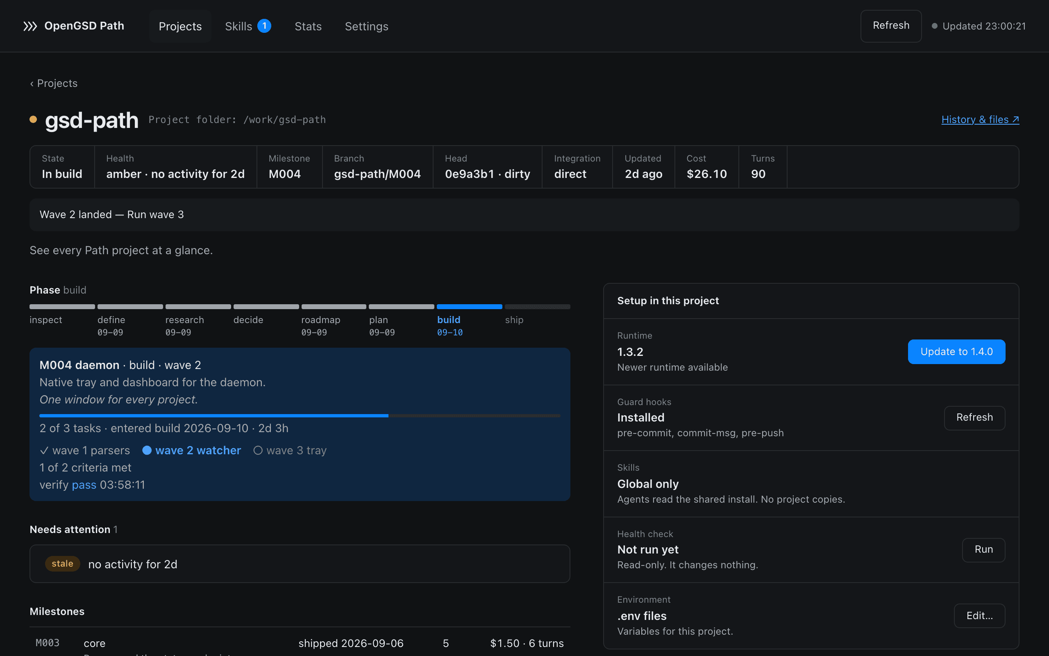Click the empty circle before wave 3 tray
1049x656 pixels.
pos(258,450)
